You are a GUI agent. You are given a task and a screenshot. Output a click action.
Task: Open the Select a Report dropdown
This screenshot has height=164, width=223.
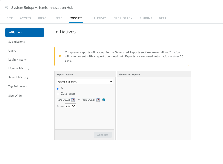pos(85,82)
